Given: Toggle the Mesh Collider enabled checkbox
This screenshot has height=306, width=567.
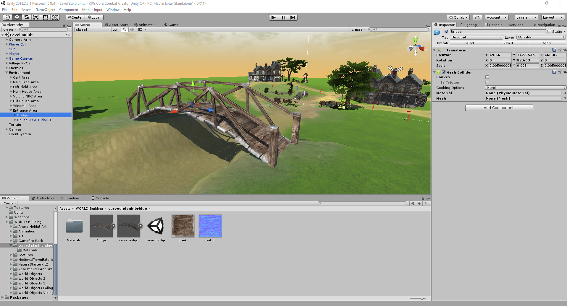Looking at the screenshot, I should click(444, 72).
